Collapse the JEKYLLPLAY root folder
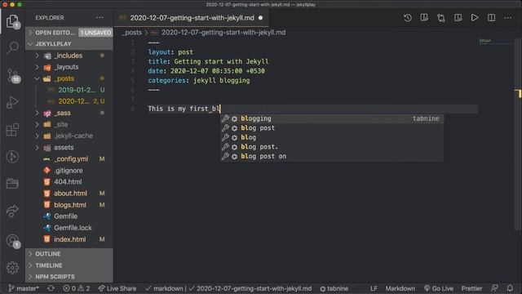Screen dimensions: 522x294 pos(69,43)
